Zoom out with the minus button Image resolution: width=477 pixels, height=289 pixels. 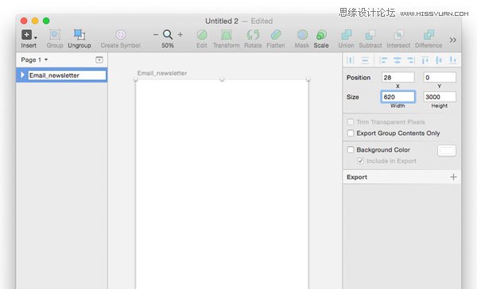coord(156,35)
